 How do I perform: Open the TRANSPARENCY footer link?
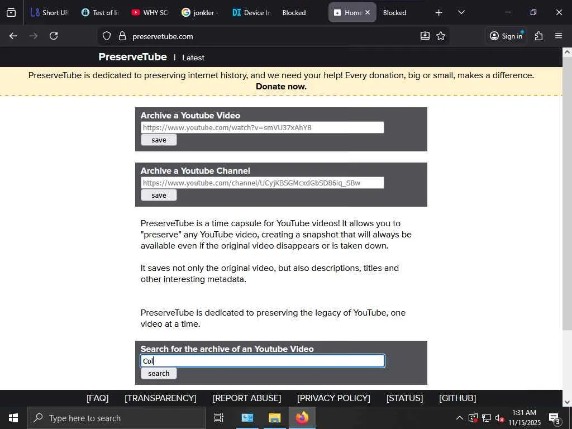160,398
